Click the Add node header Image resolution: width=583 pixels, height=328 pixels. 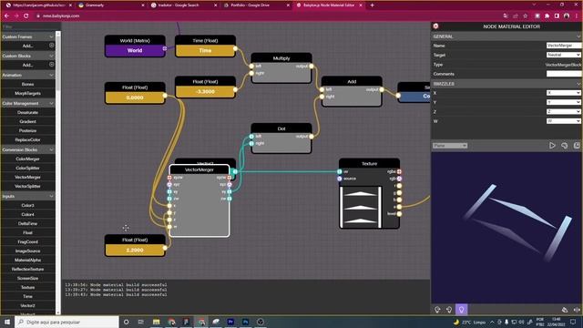point(352,81)
